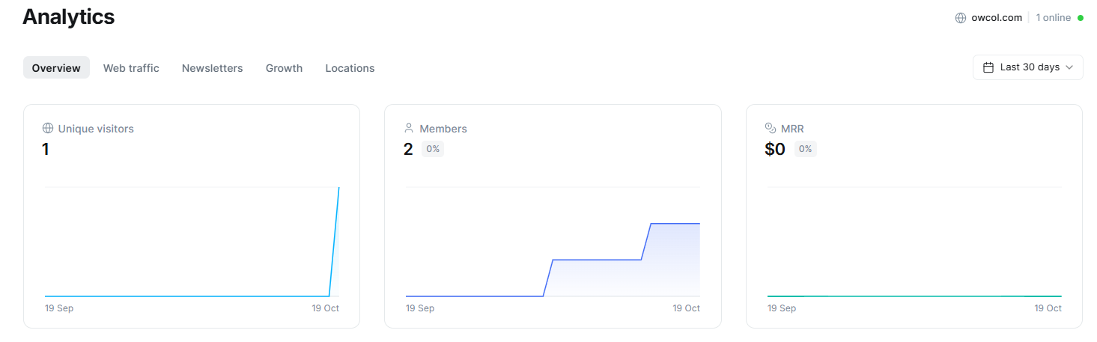This screenshot has height=342, width=1097.
Task: Click the globe icon beside owcol.com
Action: coord(961,18)
